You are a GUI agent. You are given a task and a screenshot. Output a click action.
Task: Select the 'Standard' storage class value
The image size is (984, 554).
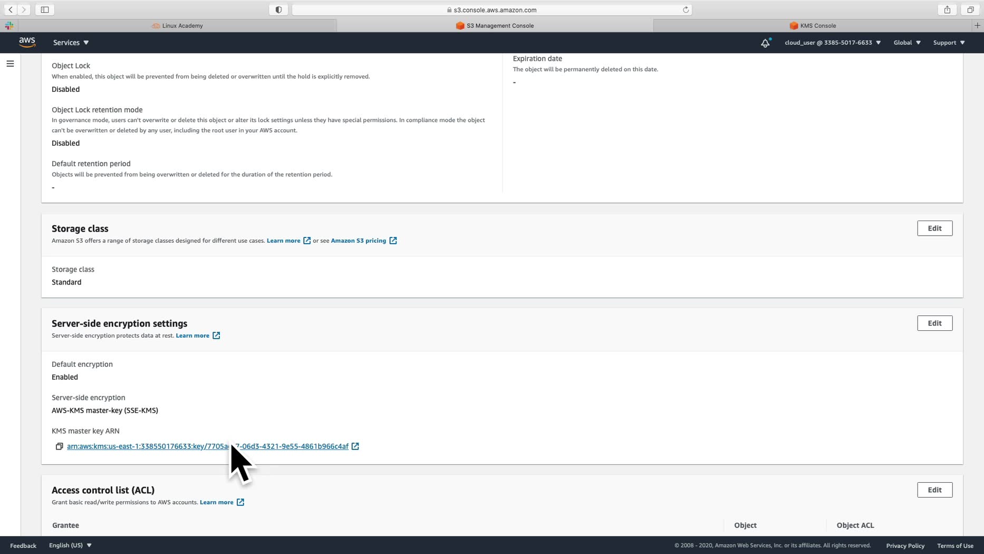(x=66, y=282)
